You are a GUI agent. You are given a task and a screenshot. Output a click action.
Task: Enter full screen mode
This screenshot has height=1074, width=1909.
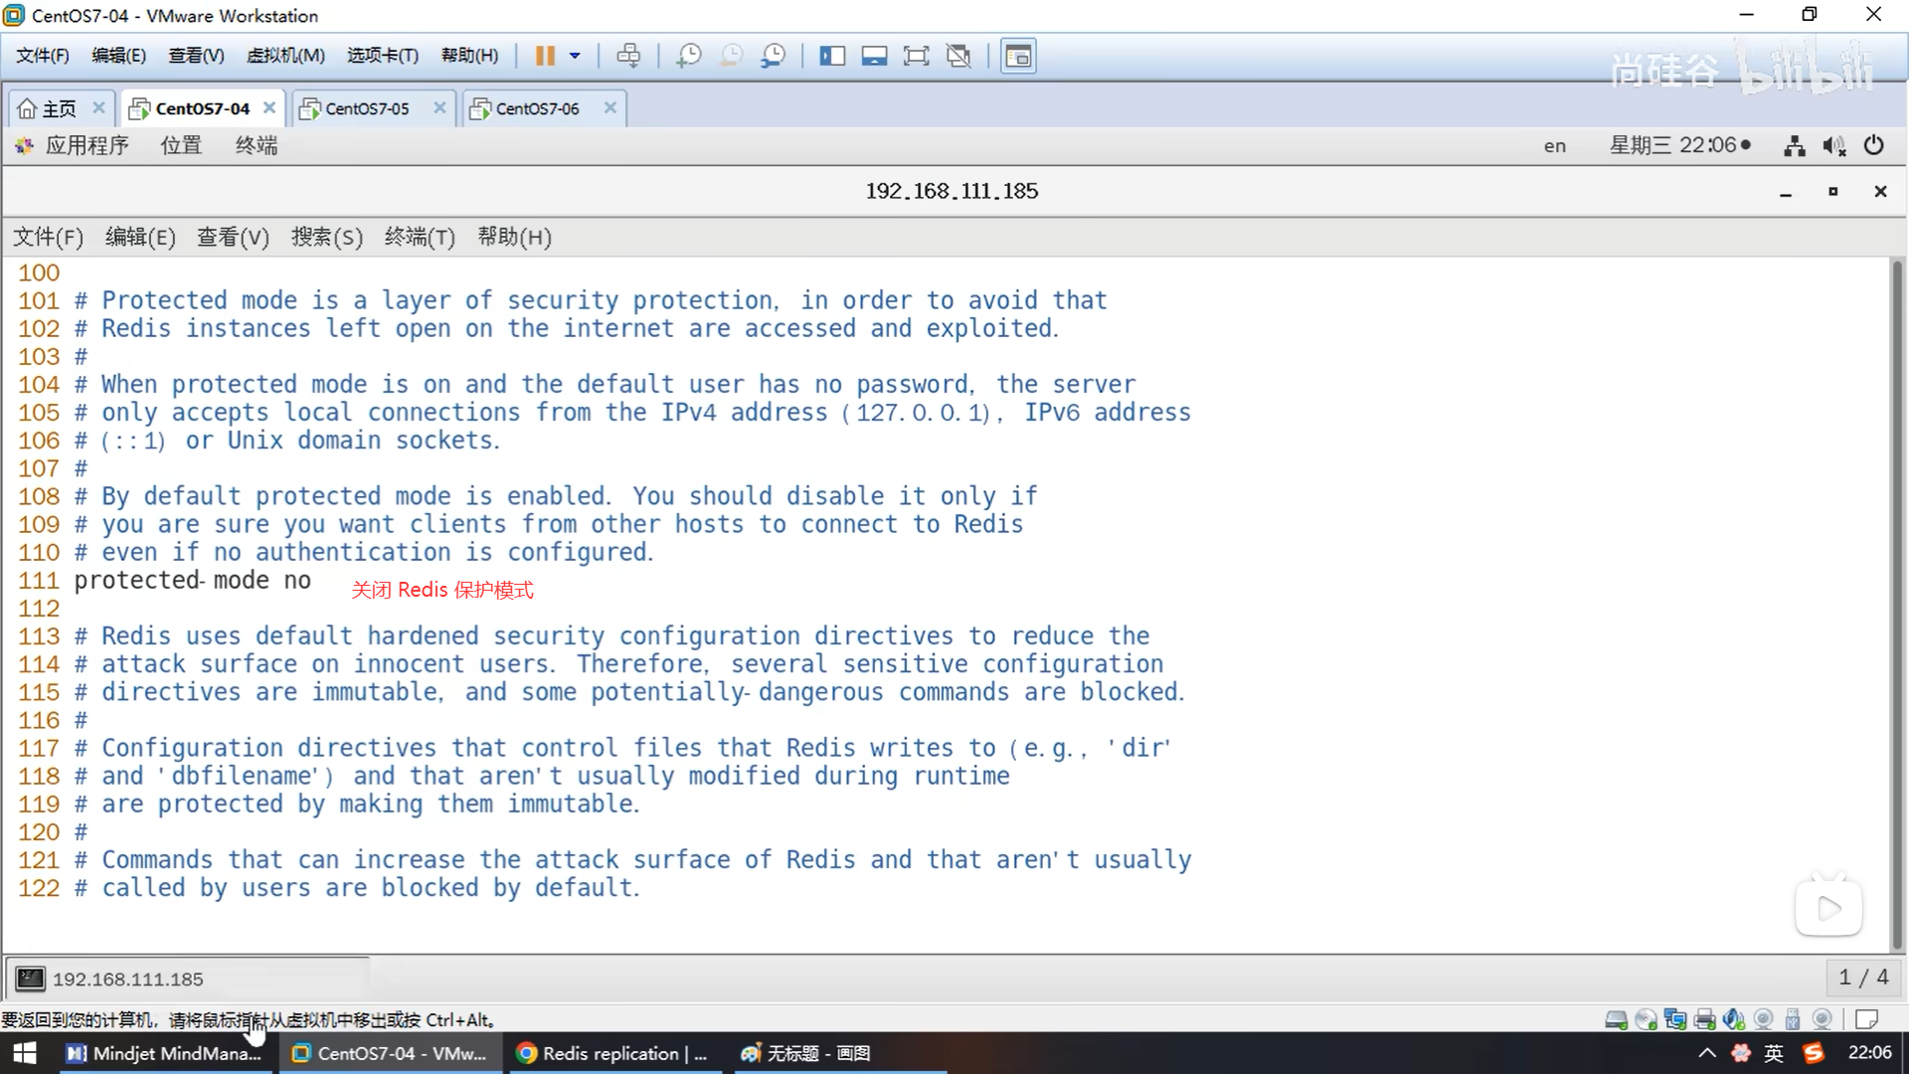916,56
